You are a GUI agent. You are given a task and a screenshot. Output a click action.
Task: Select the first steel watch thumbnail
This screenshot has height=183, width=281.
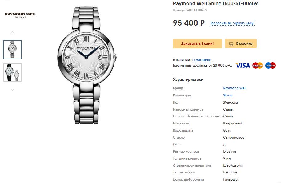(x=12, y=50)
